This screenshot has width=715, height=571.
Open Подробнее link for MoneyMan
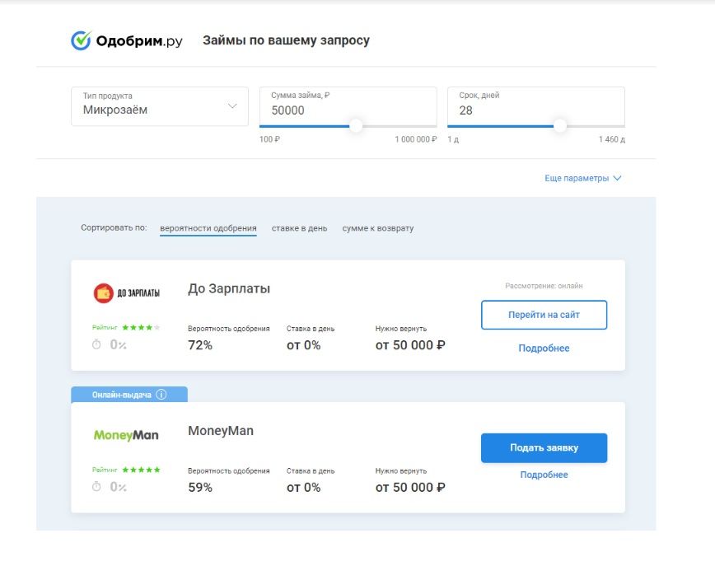pos(544,475)
